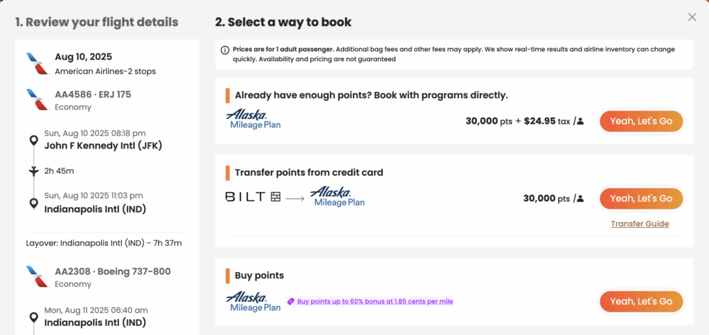Click the airline logo beside flight AA4586
Image resolution: width=709 pixels, height=335 pixels.
pos(35,99)
